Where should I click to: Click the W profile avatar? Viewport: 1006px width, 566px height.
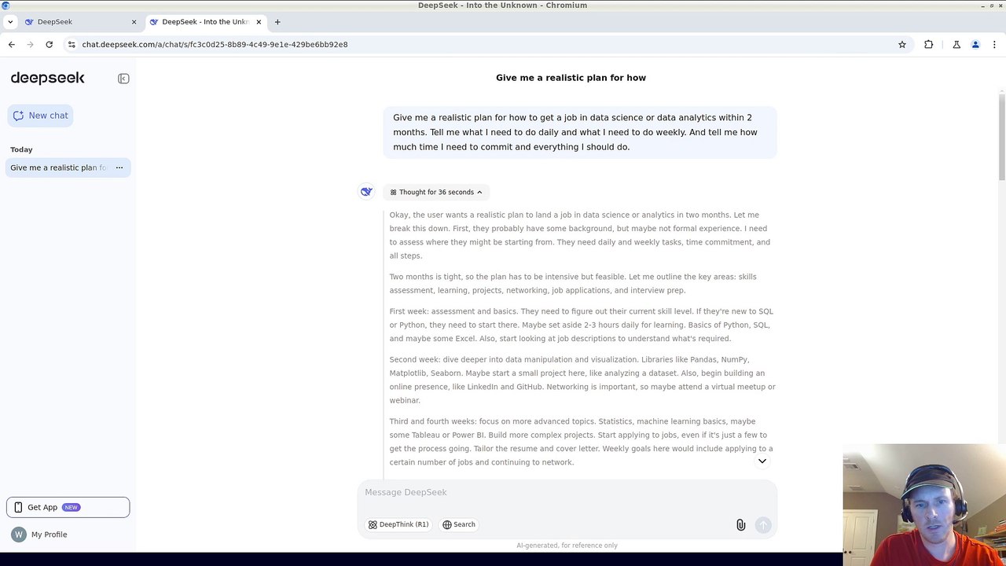pyautogui.click(x=18, y=535)
